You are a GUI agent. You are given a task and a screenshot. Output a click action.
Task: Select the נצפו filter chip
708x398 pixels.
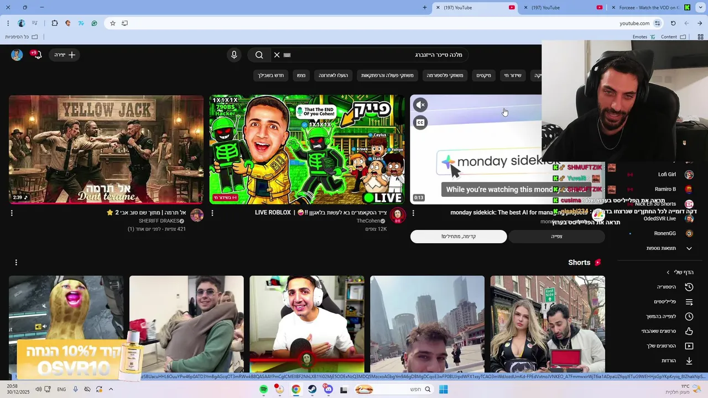(301, 75)
